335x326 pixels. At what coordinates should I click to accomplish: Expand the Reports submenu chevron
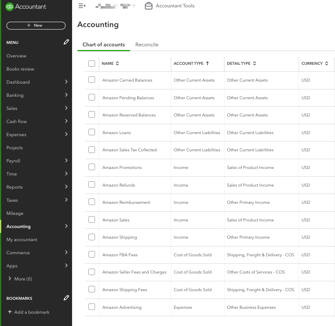[66, 187]
